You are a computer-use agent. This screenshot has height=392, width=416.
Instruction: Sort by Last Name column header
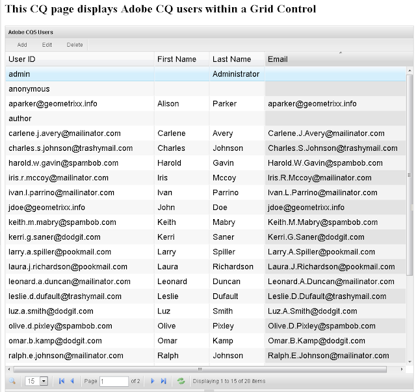(x=237, y=59)
